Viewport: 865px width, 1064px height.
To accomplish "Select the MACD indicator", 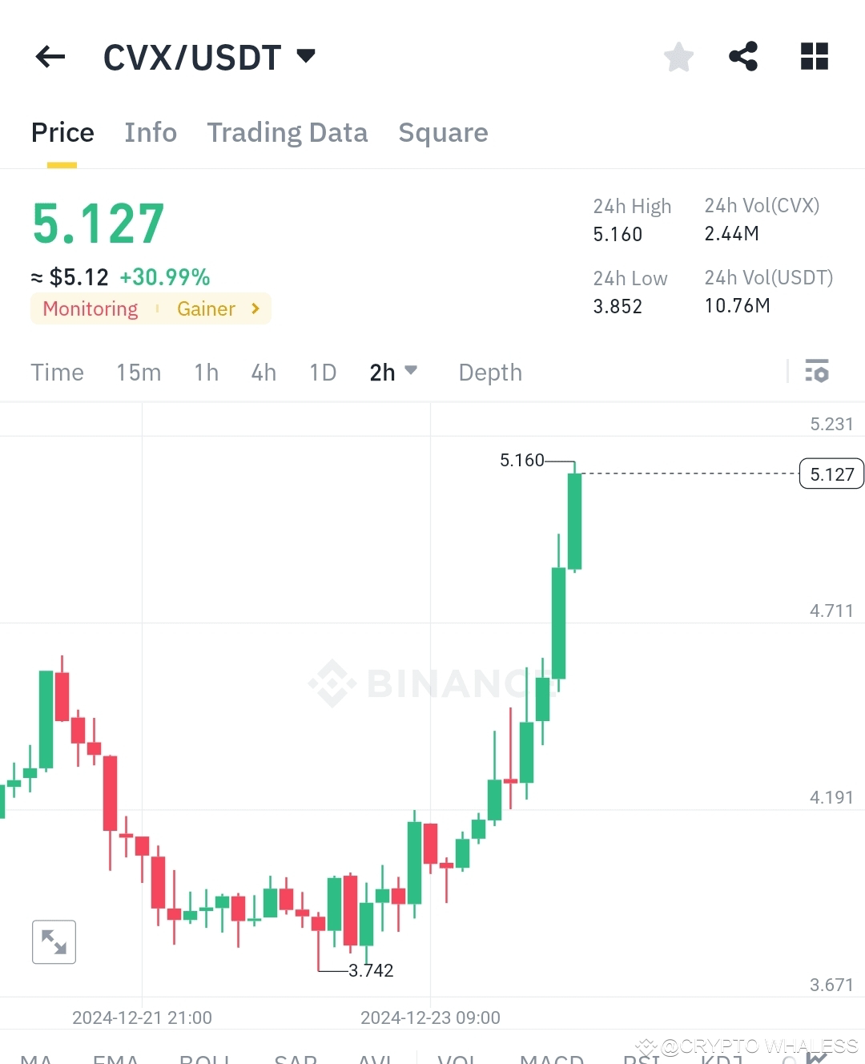I will pos(551,1059).
